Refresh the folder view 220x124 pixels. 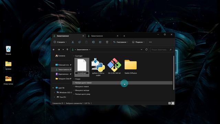(146, 50)
